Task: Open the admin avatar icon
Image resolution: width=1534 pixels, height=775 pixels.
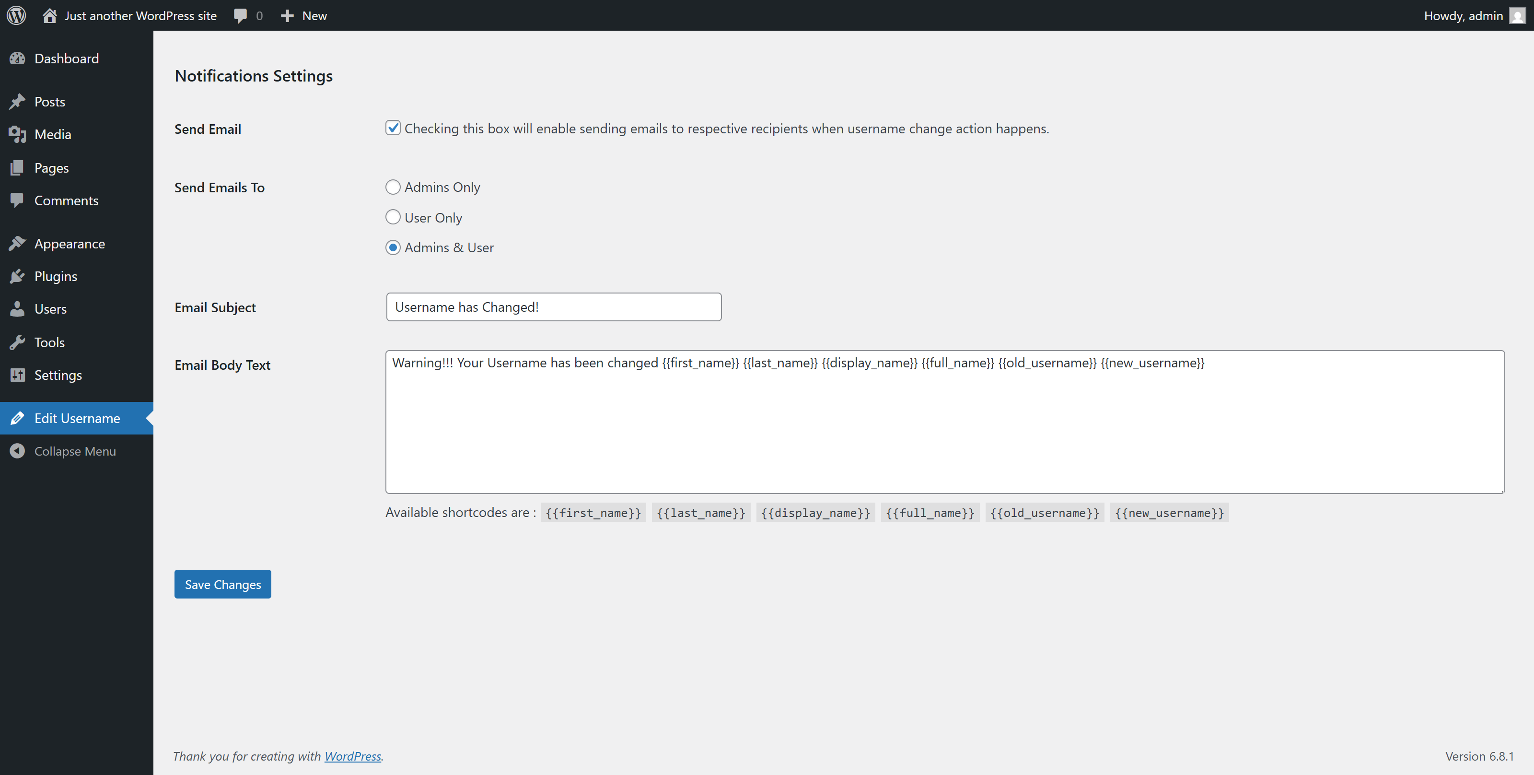Action: (1517, 16)
